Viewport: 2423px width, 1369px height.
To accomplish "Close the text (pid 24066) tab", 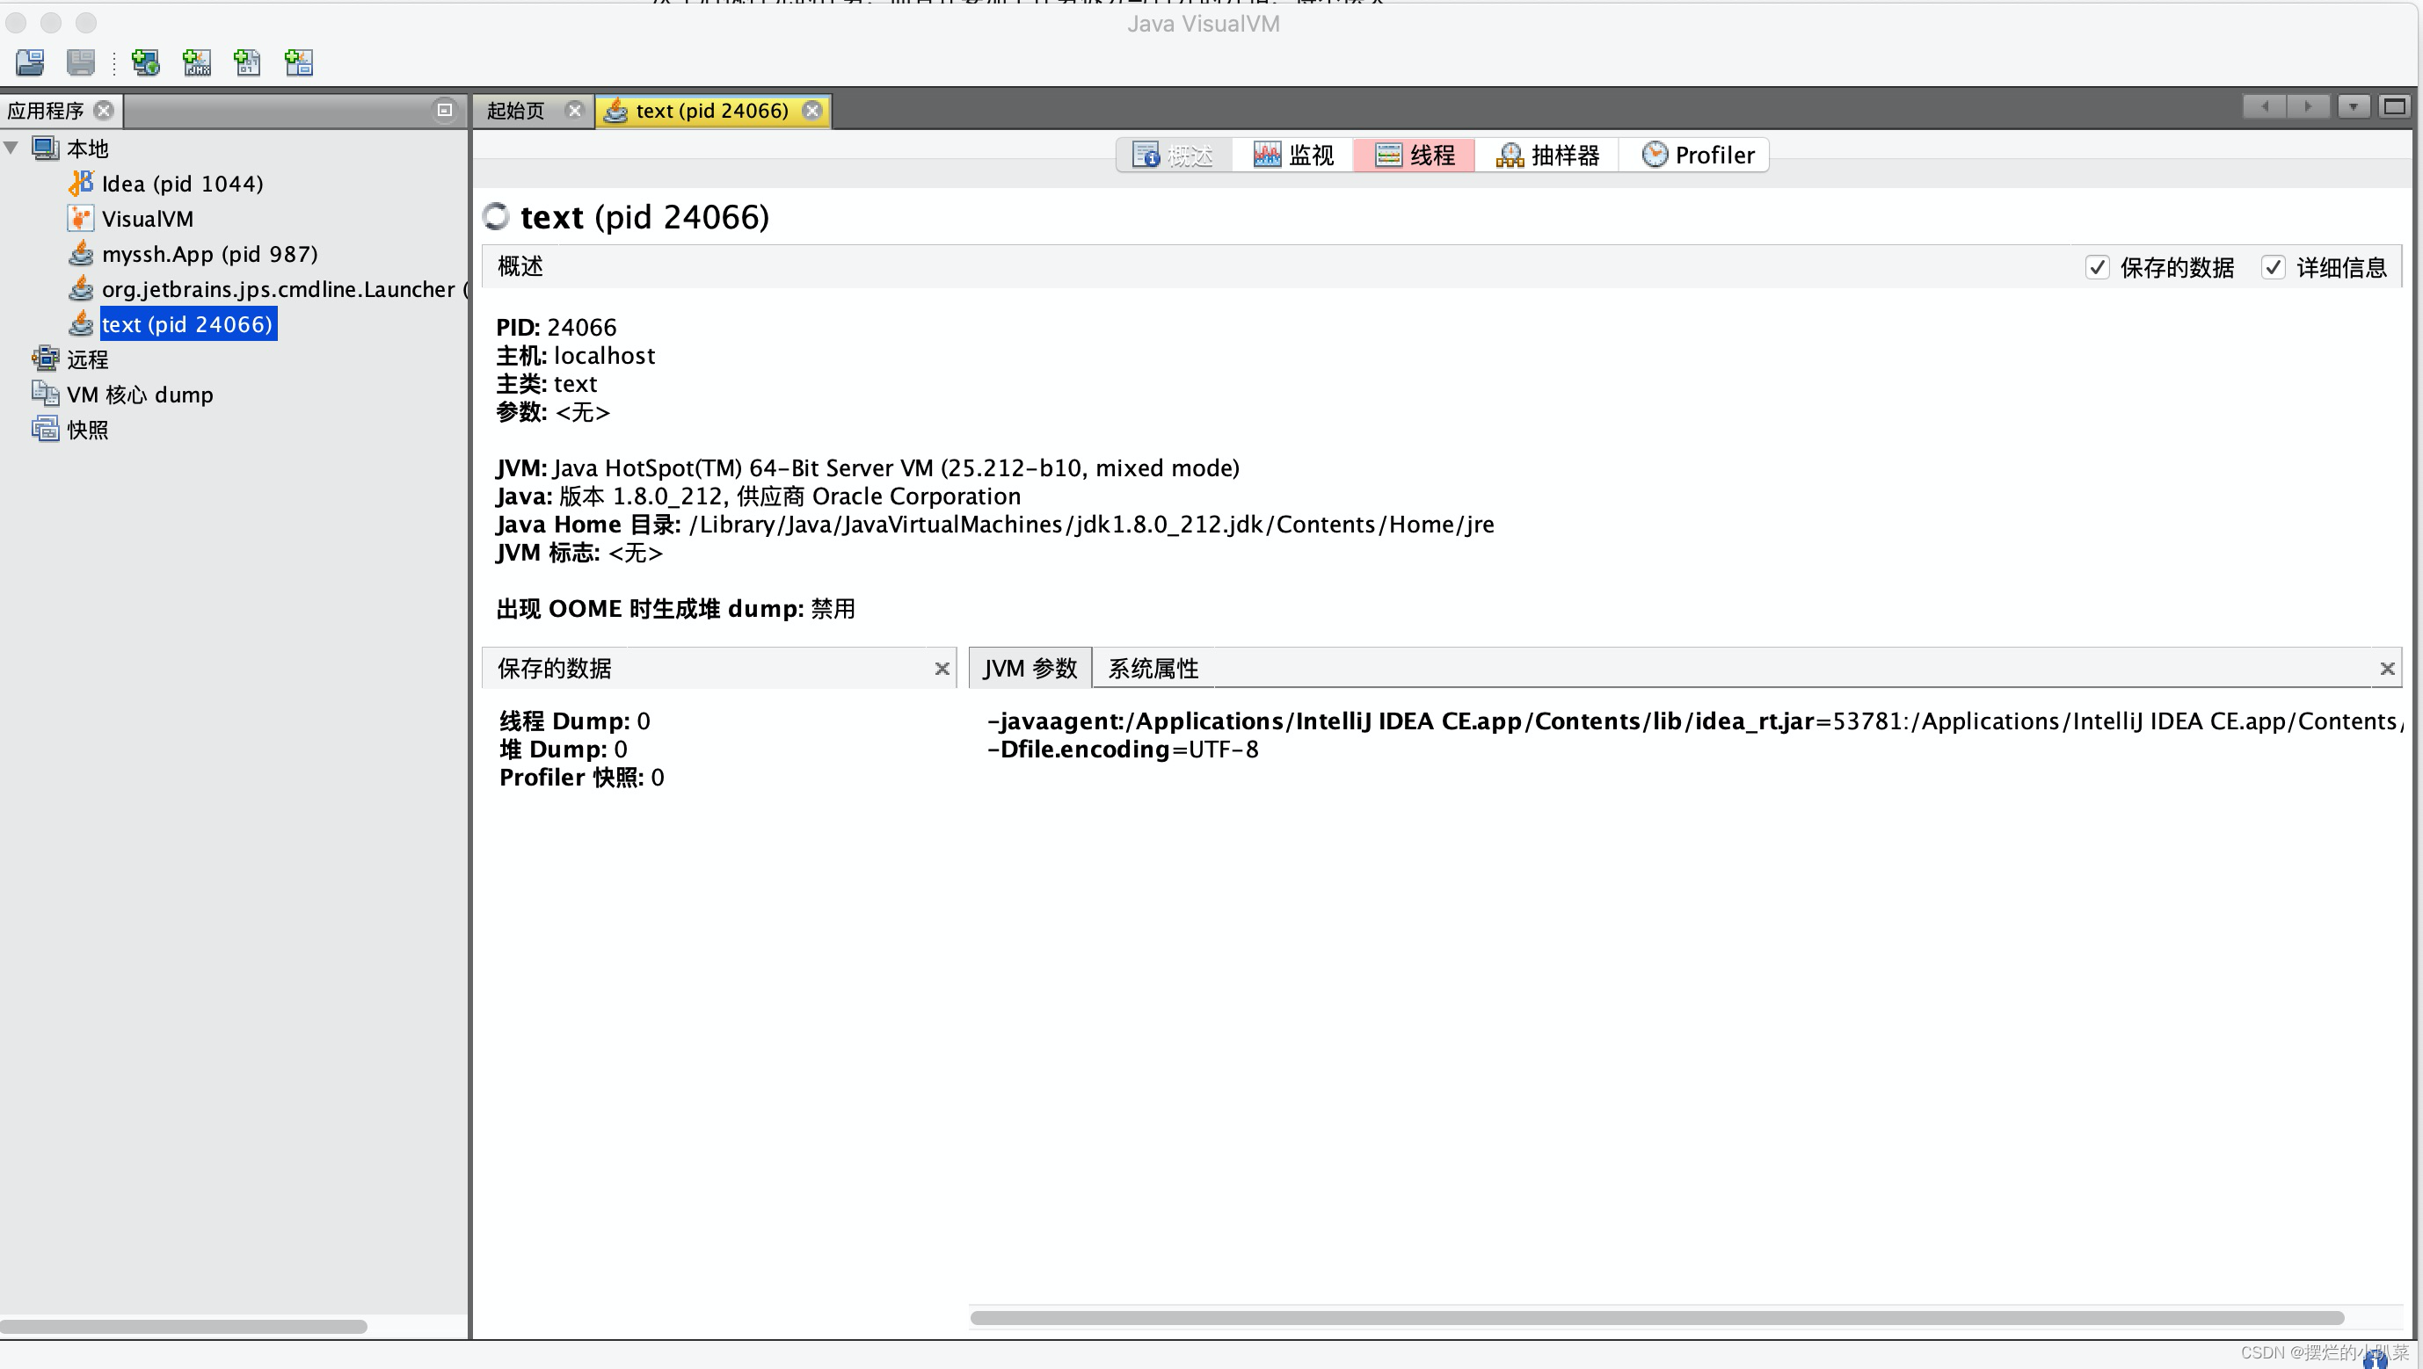I will pyautogui.click(x=812, y=110).
